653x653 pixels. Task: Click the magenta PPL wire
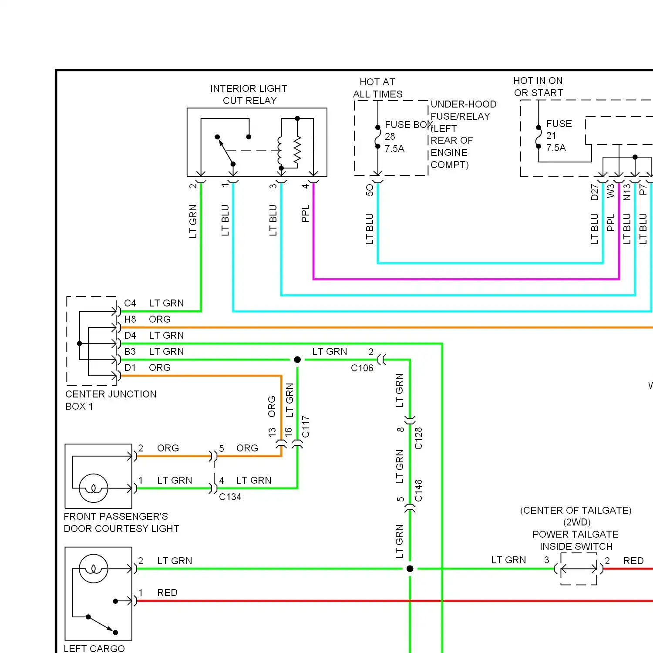tap(466, 279)
